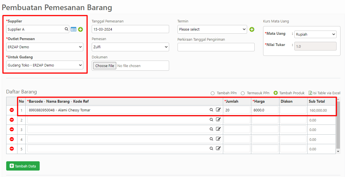
Task: Remove row 5 with red minus icon
Action: 12,149
